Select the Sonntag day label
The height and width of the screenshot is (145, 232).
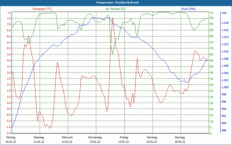[180, 137]
